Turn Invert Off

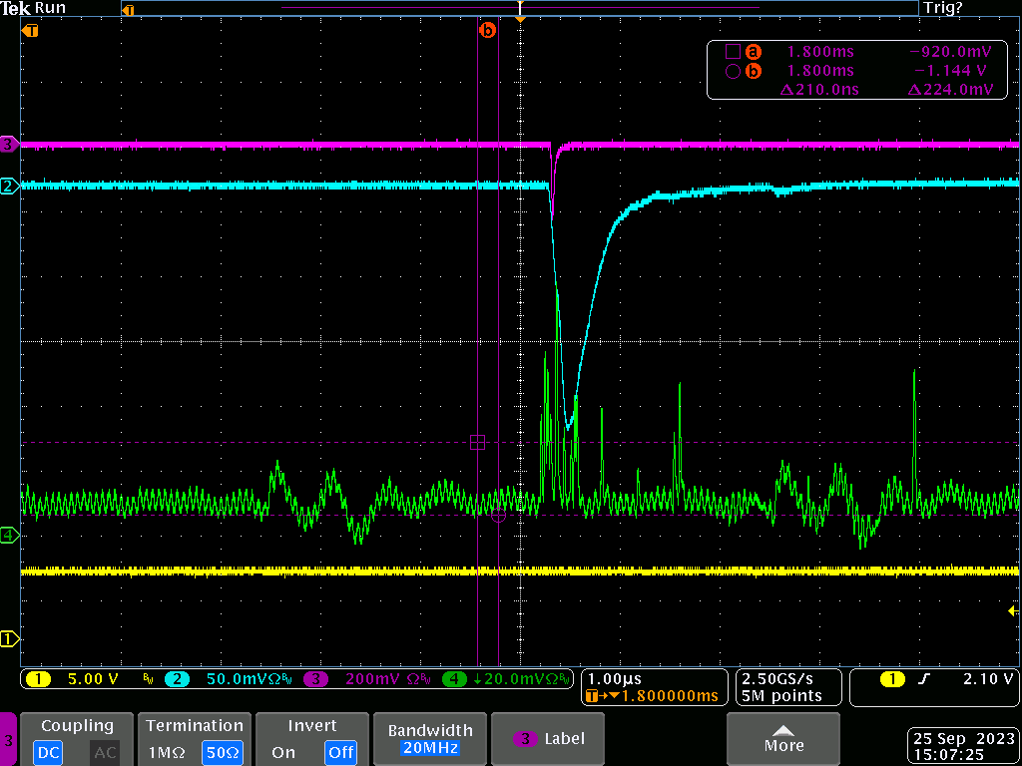pos(340,752)
